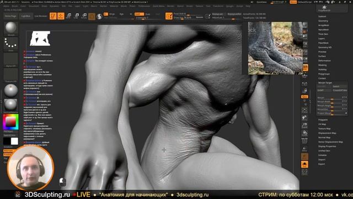Toggle Edit mode button

(x=53, y=16)
